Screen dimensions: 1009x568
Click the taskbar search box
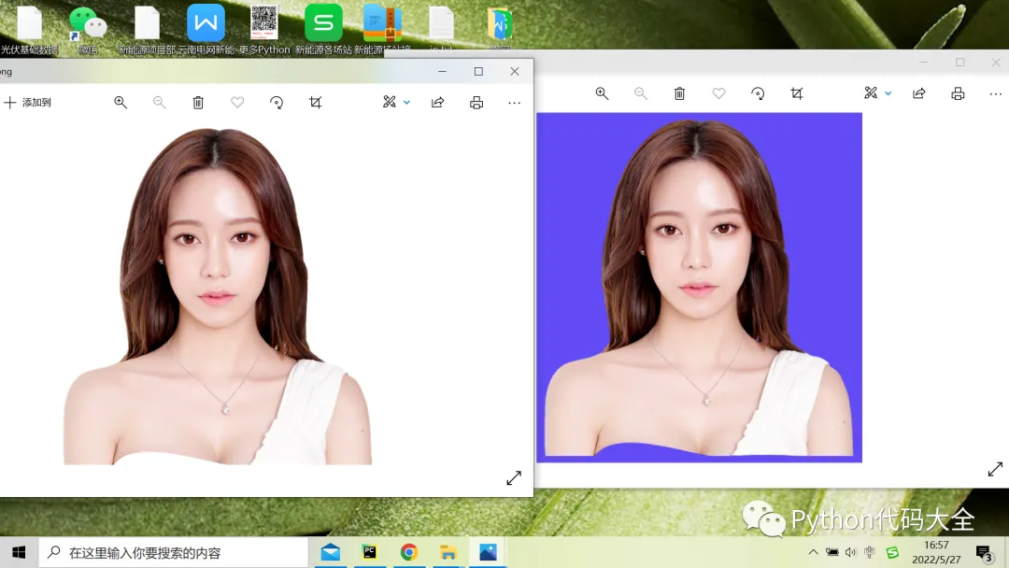click(174, 552)
